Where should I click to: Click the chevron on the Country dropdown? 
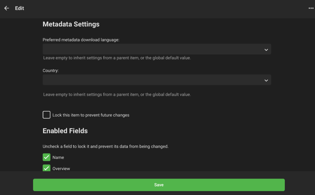(266, 80)
